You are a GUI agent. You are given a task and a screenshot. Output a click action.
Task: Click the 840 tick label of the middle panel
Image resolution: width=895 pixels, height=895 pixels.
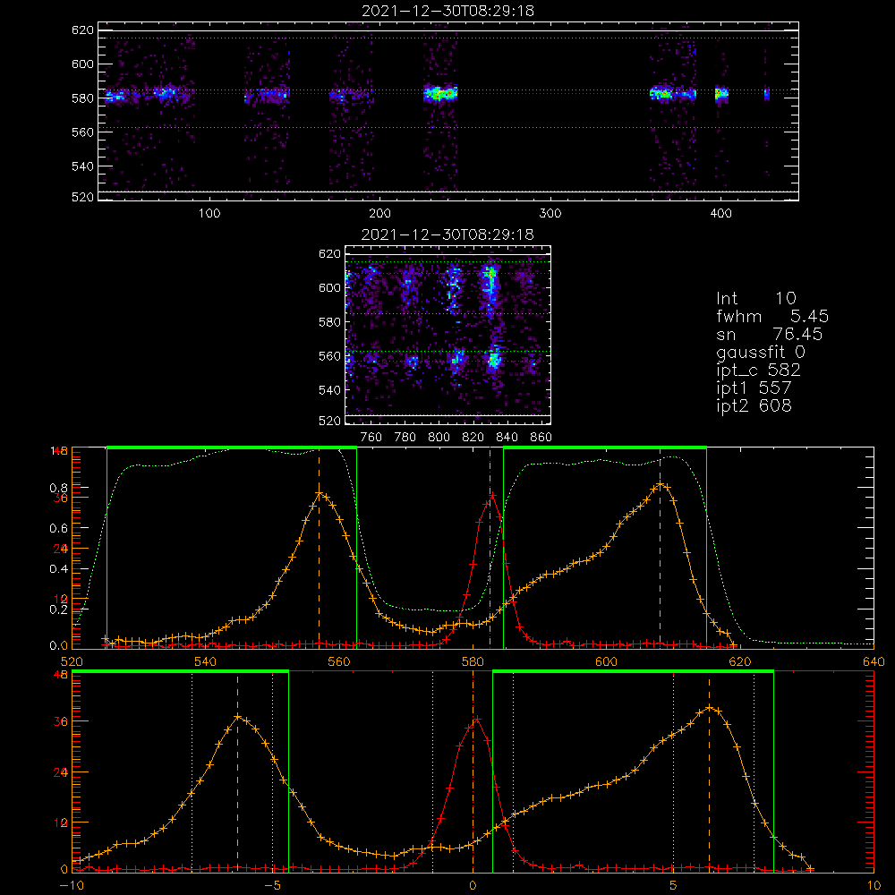pyautogui.click(x=507, y=438)
